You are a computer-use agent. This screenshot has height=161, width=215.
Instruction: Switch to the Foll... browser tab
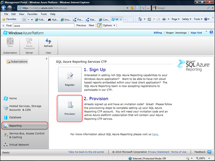(x=41, y=20)
